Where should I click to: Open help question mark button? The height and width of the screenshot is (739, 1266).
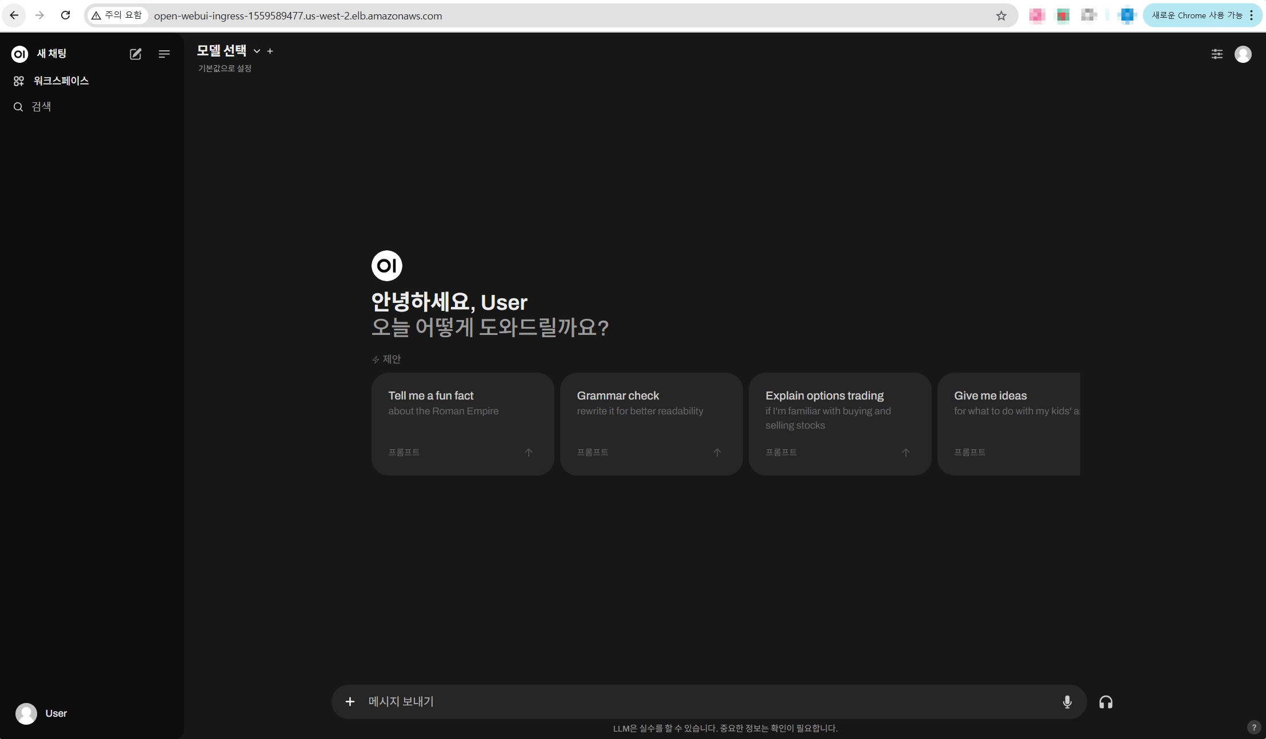point(1253,727)
